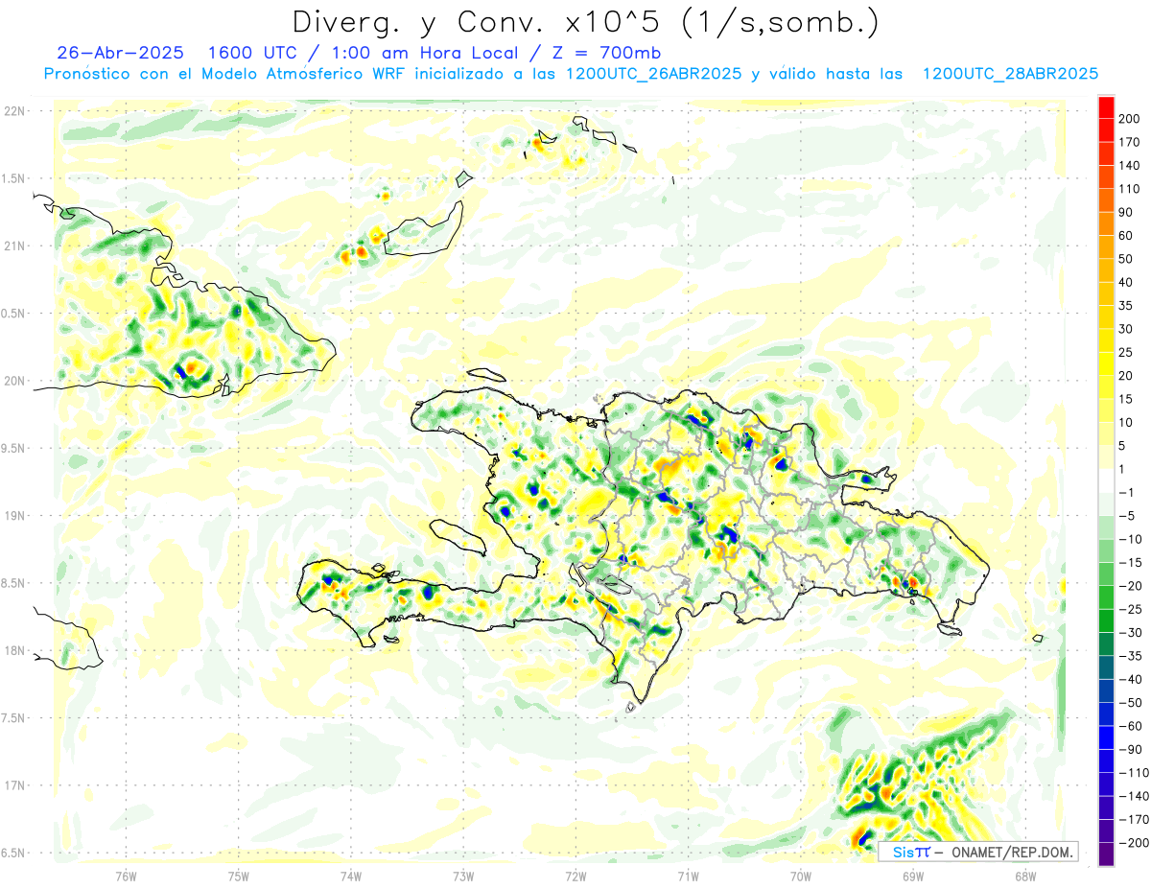Click the "75W" longitude label

[x=238, y=876]
